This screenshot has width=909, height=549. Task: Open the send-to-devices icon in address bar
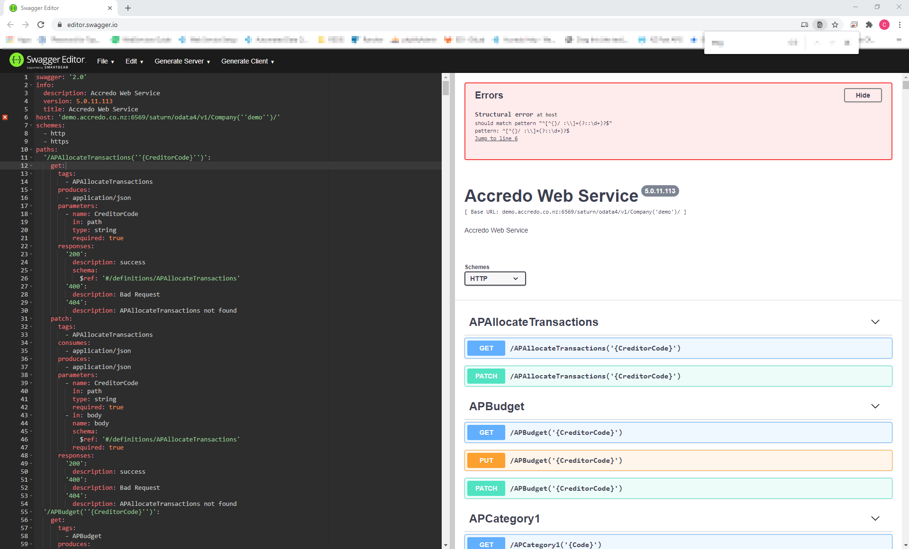click(x=804, y=25)
